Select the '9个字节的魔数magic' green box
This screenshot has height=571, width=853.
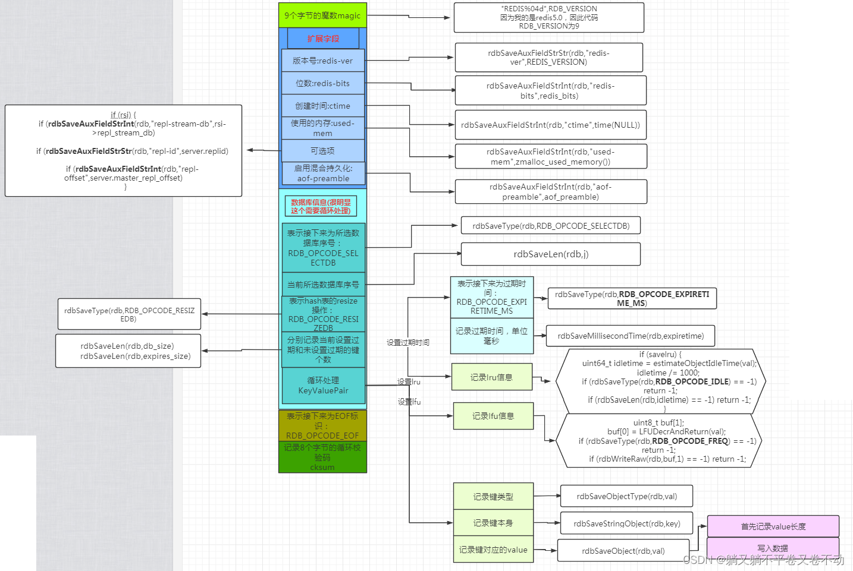322,15
